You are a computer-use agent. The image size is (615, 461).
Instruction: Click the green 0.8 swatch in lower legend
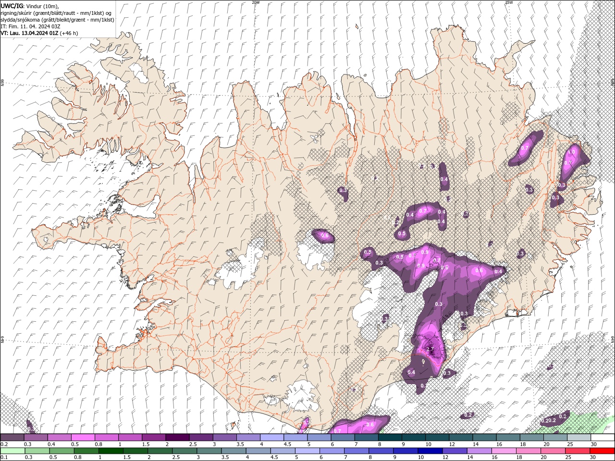pos(86,451)
